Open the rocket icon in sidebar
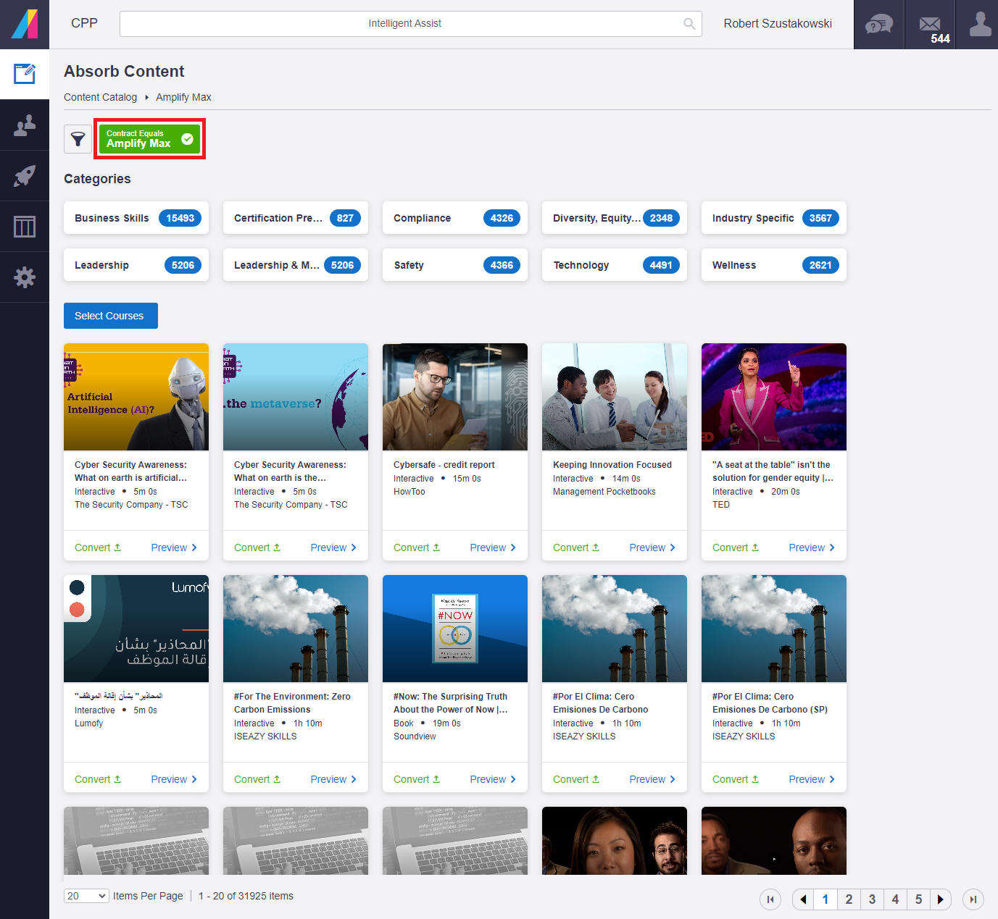The image size is (998, 919). tap(25, 176)
